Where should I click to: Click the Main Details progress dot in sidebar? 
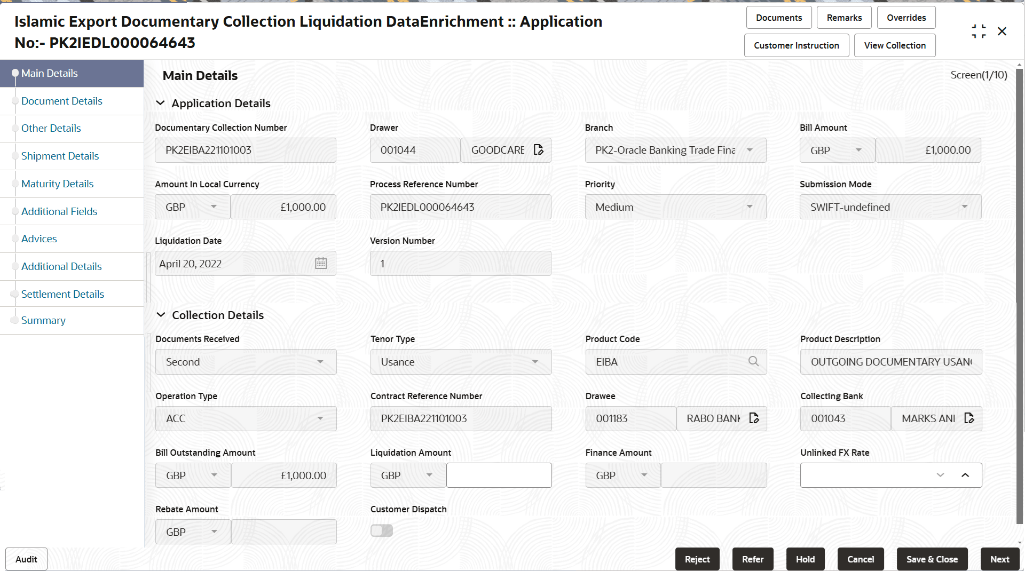15,73
